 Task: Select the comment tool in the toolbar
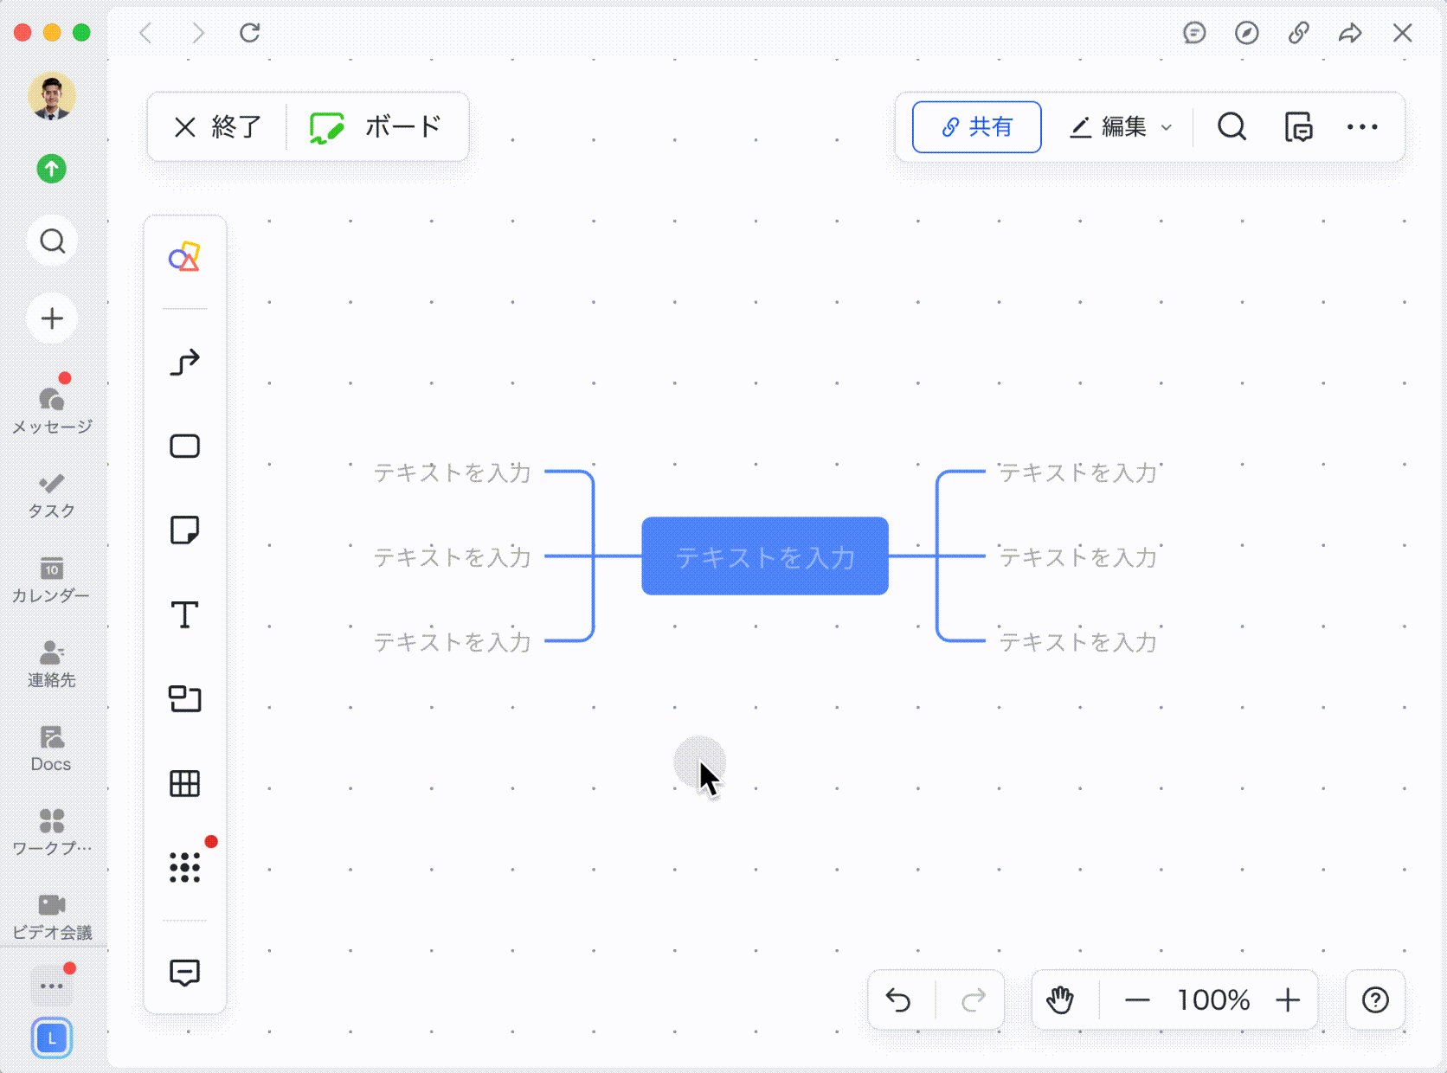184,973
